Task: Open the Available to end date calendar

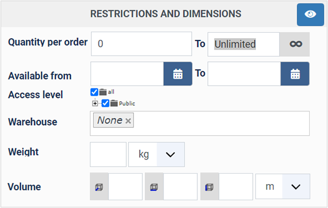Action: [295, 73]
